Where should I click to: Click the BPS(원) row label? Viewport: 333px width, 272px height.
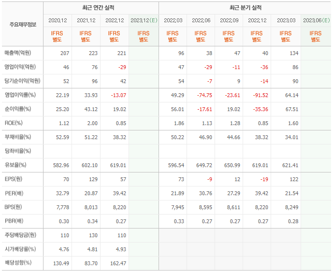(x=13, y=207)
